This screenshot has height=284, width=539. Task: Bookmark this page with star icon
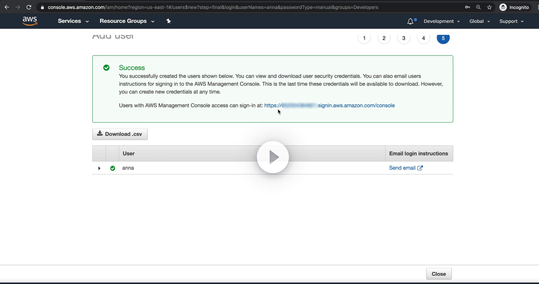489,7
